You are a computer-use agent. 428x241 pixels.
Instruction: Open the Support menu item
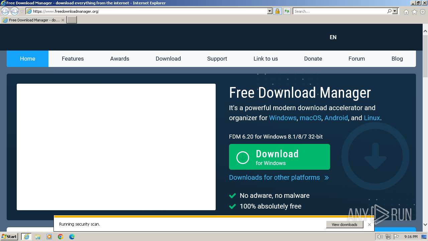(217, 59)
